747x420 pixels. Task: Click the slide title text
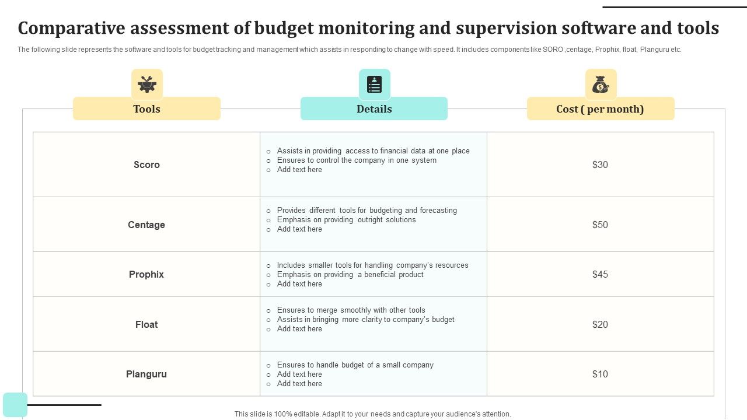368,28
